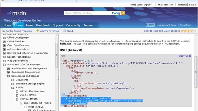Click the 'XSLT (hello.xsl)' heading
Image resolution: width=198 pixels, height=111 pixels.
click(x=71, y=50)
